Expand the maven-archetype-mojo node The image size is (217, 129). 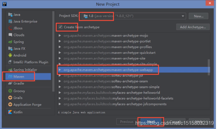click(x=60, y=36)
